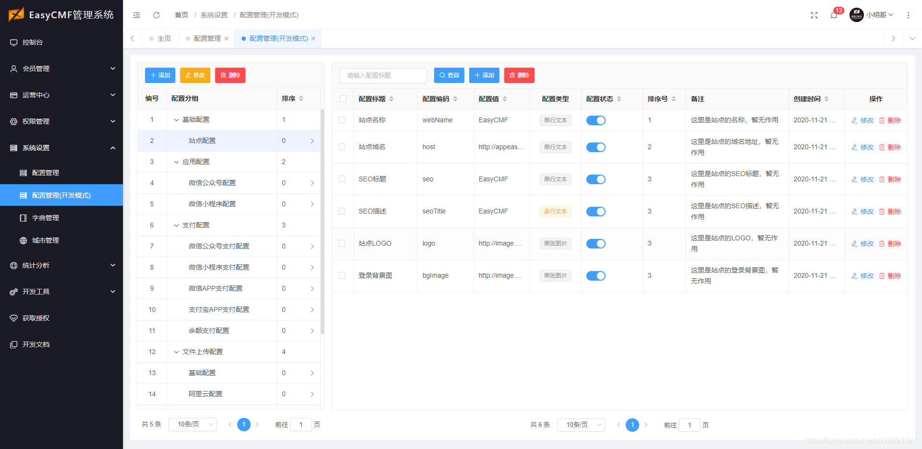This screenshot has width=922, height=449.
Task: Expand the 运营中心 sidebar menu
Action: [x=61, y=95]
